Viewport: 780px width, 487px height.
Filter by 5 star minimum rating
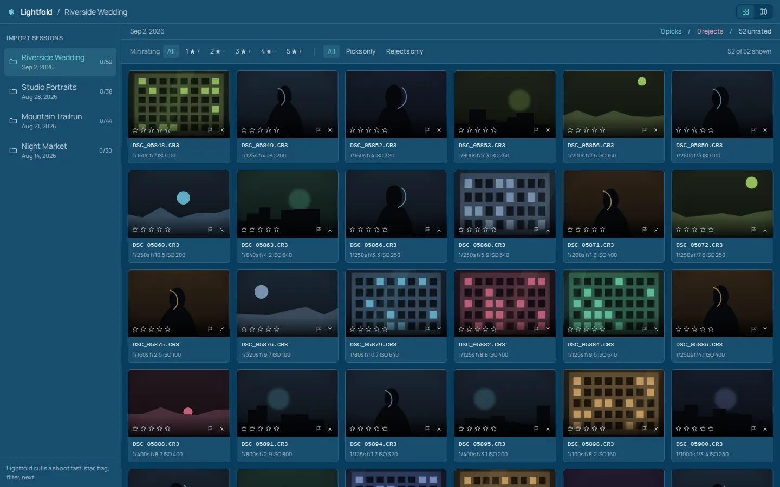[294, 51]
